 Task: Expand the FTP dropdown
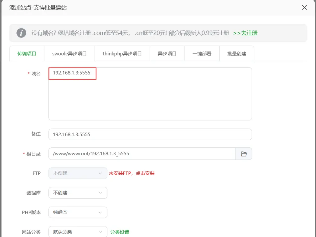[78, 173]
